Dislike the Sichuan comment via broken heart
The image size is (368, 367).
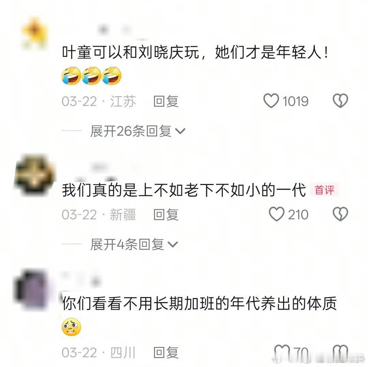click(340, 352)
